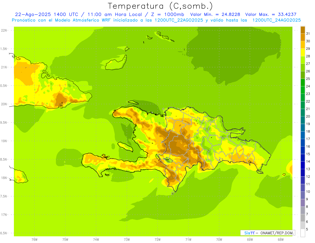Click the '18N' latitude axis label

[4, 178]
